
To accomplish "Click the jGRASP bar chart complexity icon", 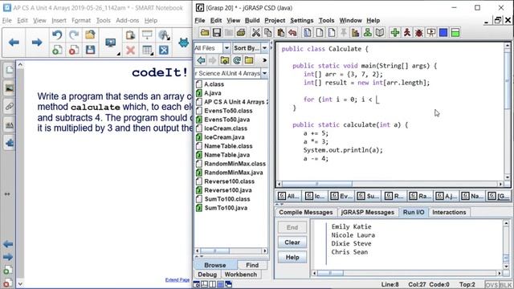I will [x=355, y=32].
